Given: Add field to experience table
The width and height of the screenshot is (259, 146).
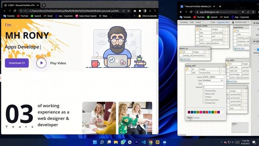Looking at the screenshot, I should click(x=240, y=48).
